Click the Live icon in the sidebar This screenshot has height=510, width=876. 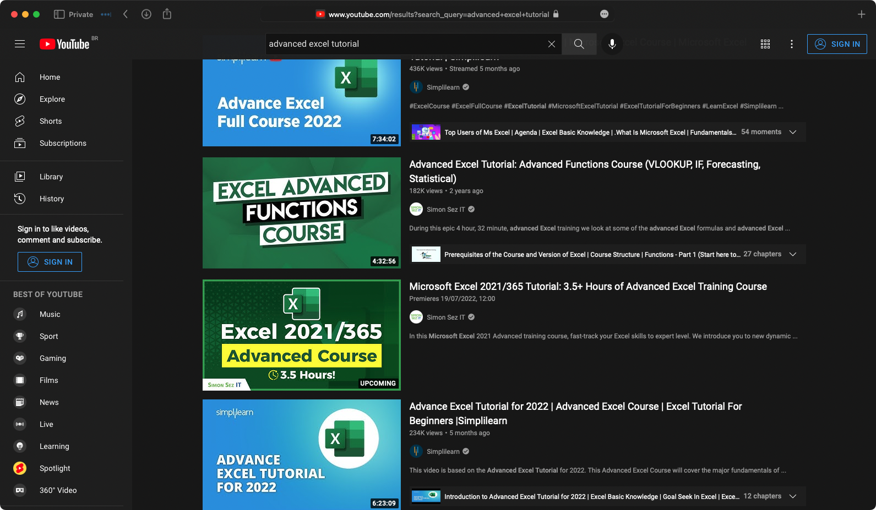tap(20, 424)
